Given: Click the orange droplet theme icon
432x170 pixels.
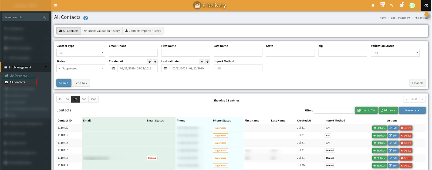Looking at the screenshot, I should [x=427, y=14].
